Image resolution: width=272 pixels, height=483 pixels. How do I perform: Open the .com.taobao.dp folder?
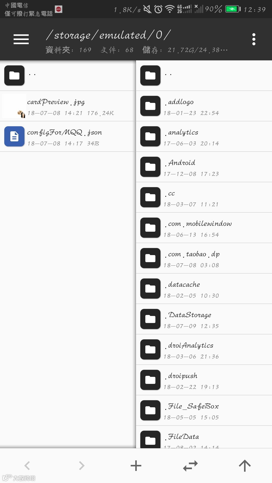point(204,258)
